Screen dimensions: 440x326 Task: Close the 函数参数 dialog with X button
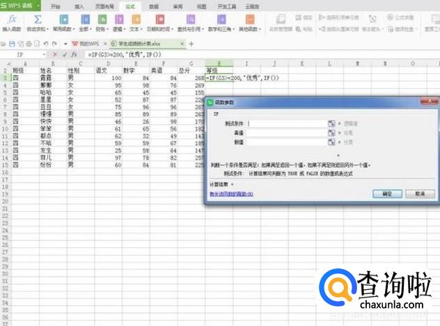430,101
